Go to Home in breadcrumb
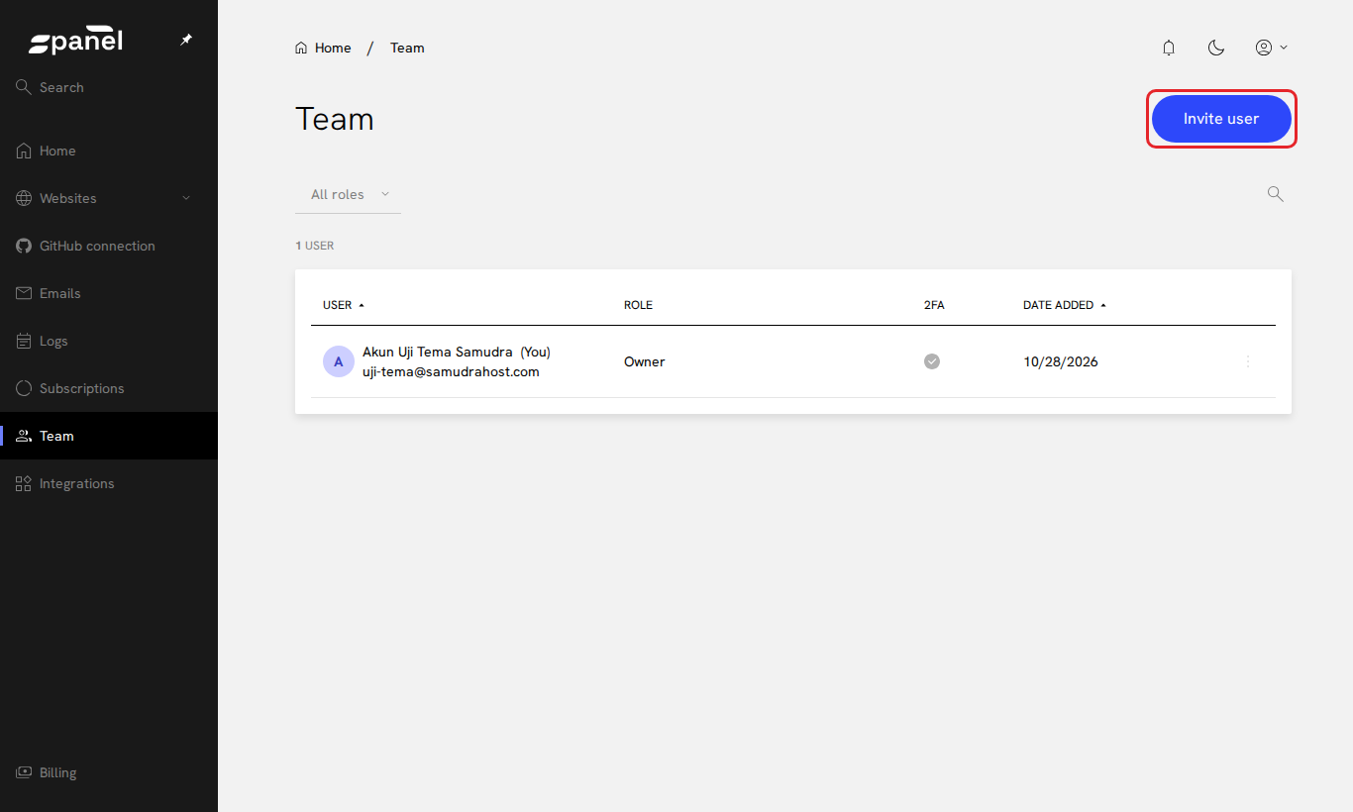 click(333, 48)
